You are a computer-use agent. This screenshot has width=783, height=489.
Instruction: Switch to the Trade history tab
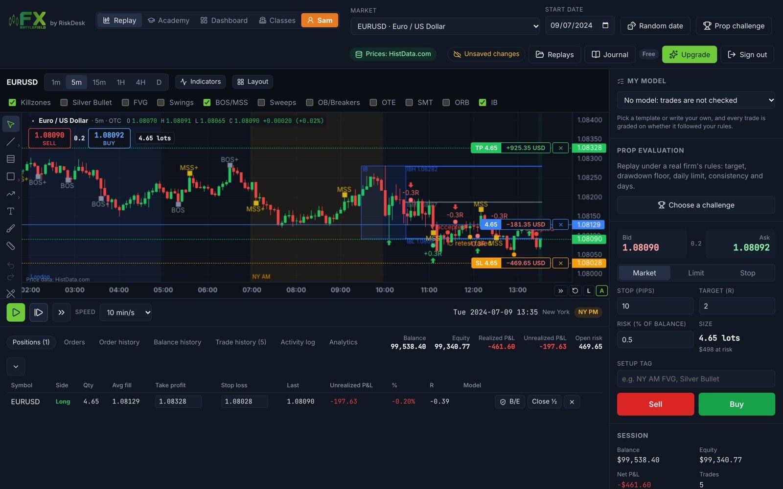click(x=241, y=342)
